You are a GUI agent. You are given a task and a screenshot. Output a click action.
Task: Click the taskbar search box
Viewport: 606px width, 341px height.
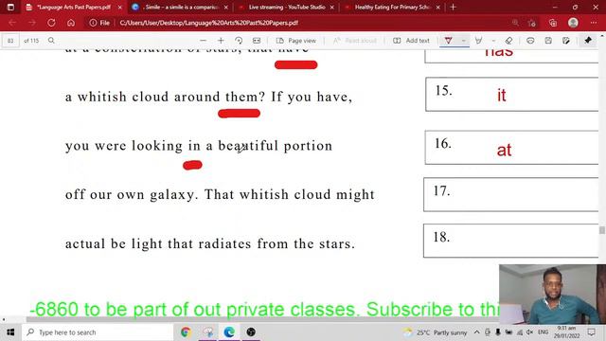click(98, 332)
